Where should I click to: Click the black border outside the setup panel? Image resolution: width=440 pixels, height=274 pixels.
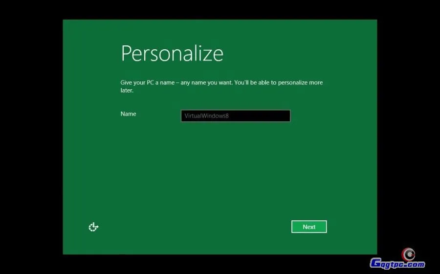(29, 137)
